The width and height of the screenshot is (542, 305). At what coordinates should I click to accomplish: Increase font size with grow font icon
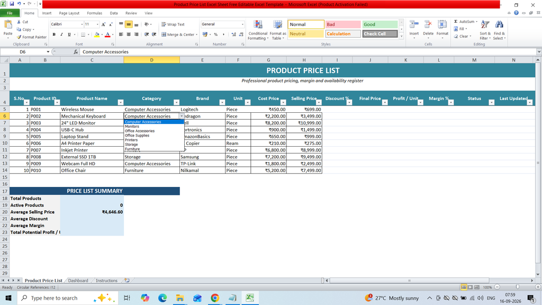pos(103,24)
